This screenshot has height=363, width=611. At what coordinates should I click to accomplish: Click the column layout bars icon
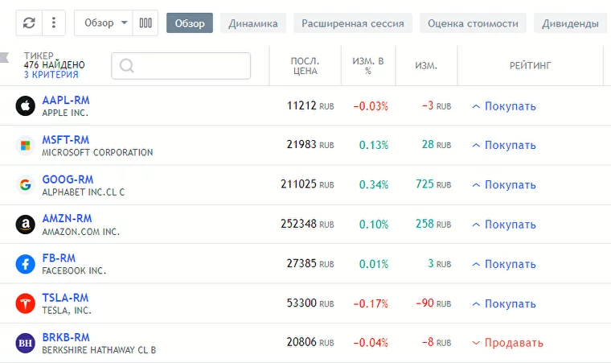(146, 23)
